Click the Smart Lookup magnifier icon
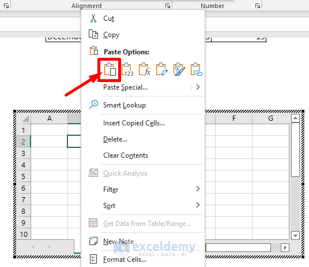The width and height of the screenshot is (309, 267). click(x=93, y=105)
